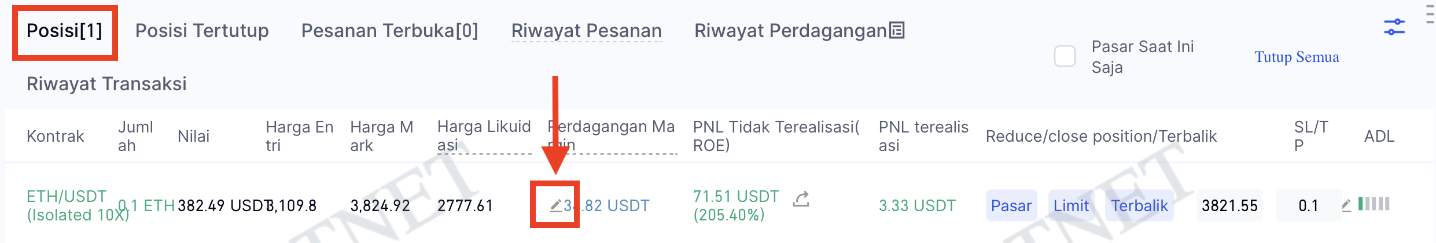1436x243 pixels.
Task: Open the position display settings sliders icon
Action: pyautogui.click(x=1394, y=27)
